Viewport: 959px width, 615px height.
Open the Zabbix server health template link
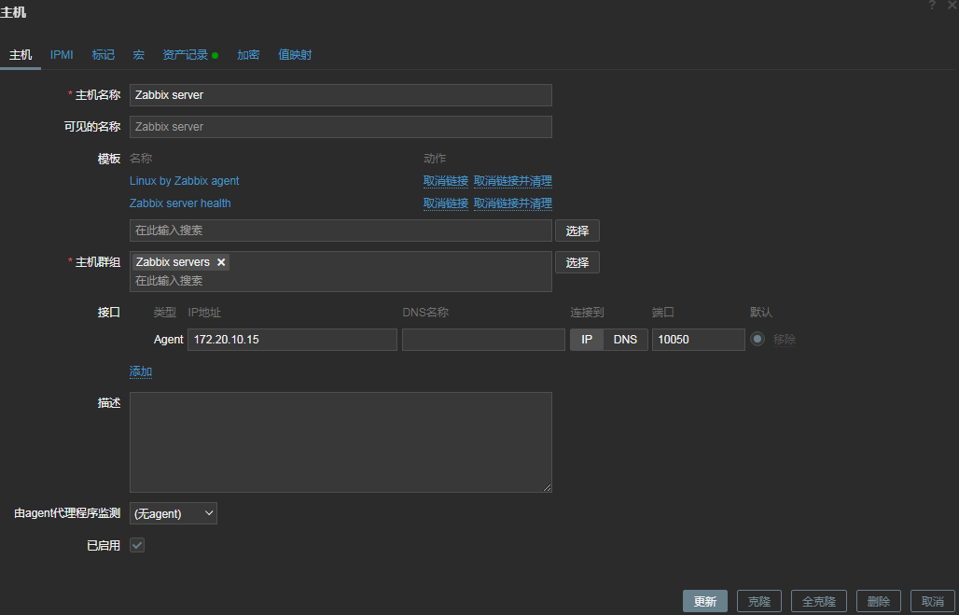click(180, 203)
